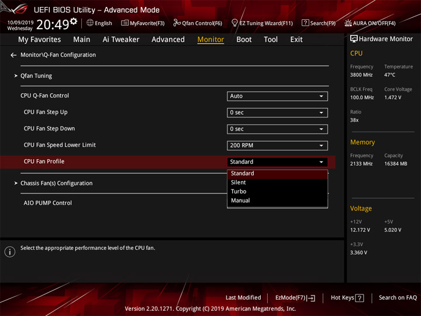
Task: Open the CPU Q-Fan Control dropdown
Action: tap(277, 96)
